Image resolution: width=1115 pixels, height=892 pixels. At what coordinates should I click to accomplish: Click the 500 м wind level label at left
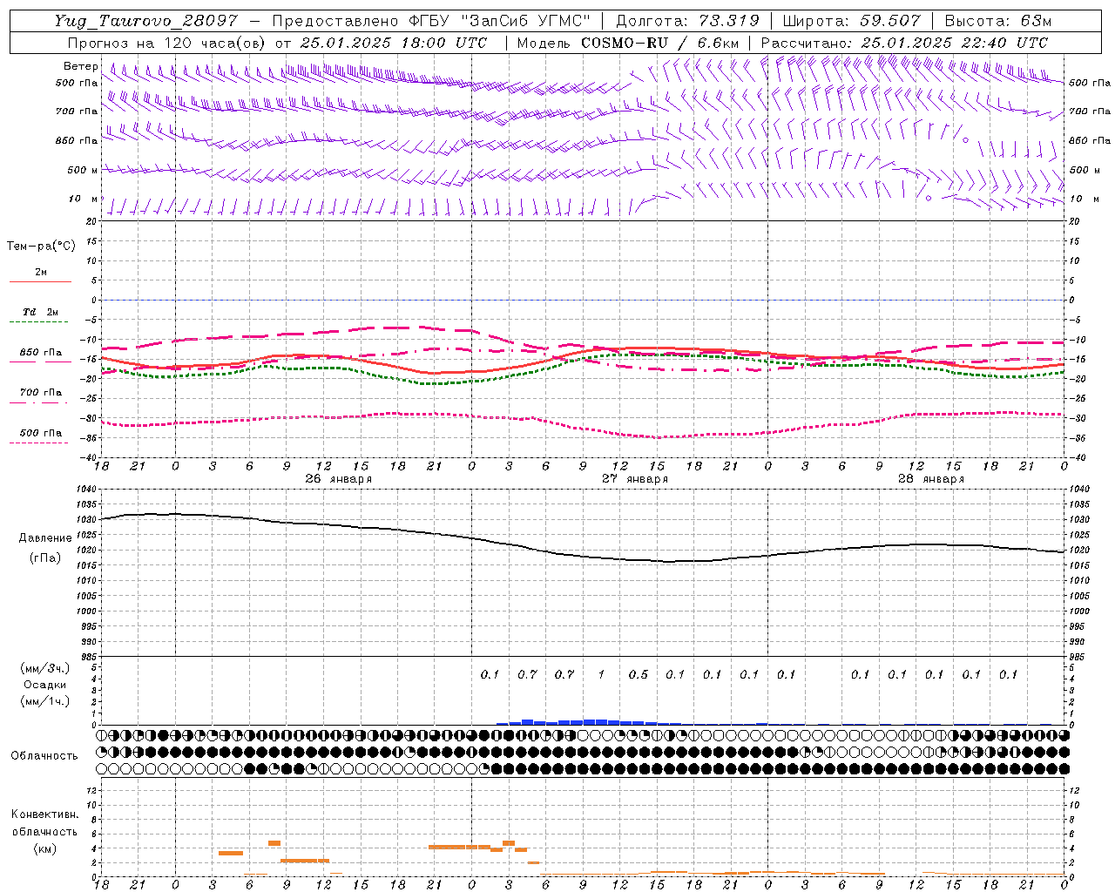pos(83,170)
